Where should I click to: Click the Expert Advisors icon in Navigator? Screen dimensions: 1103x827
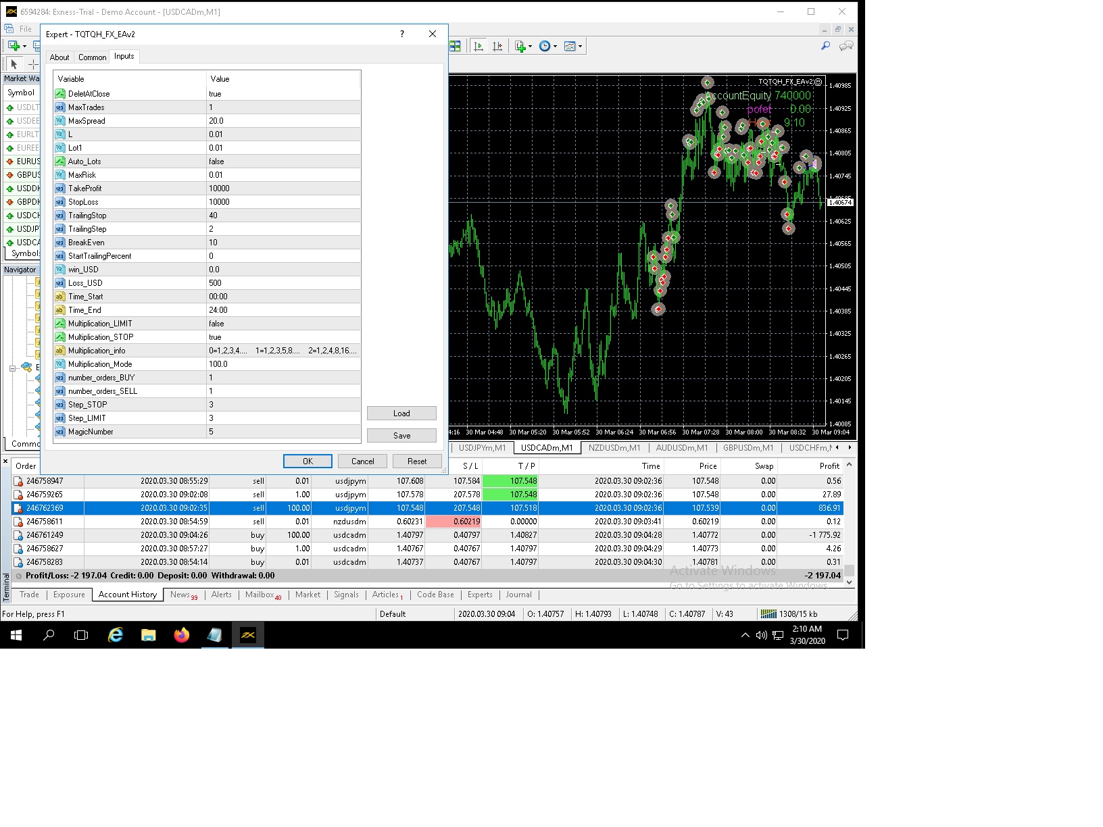click(26, 367)
